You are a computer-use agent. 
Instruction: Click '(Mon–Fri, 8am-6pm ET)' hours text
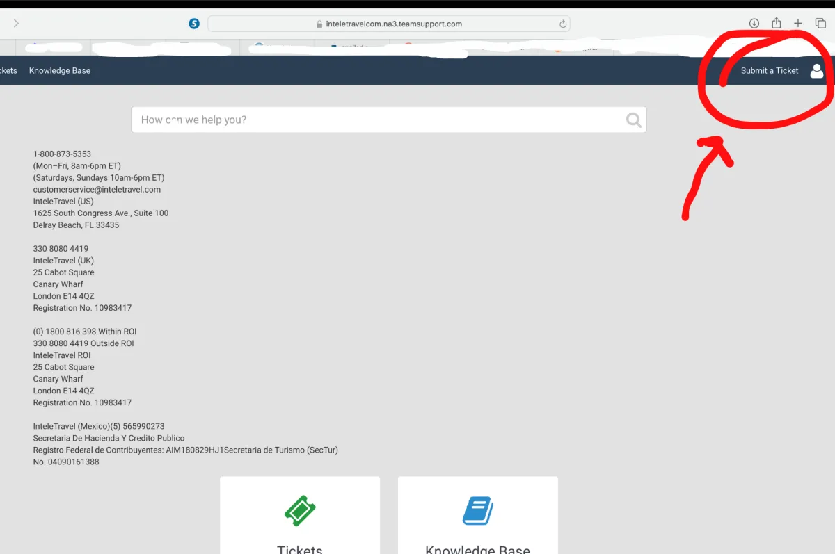coord(77,165)
